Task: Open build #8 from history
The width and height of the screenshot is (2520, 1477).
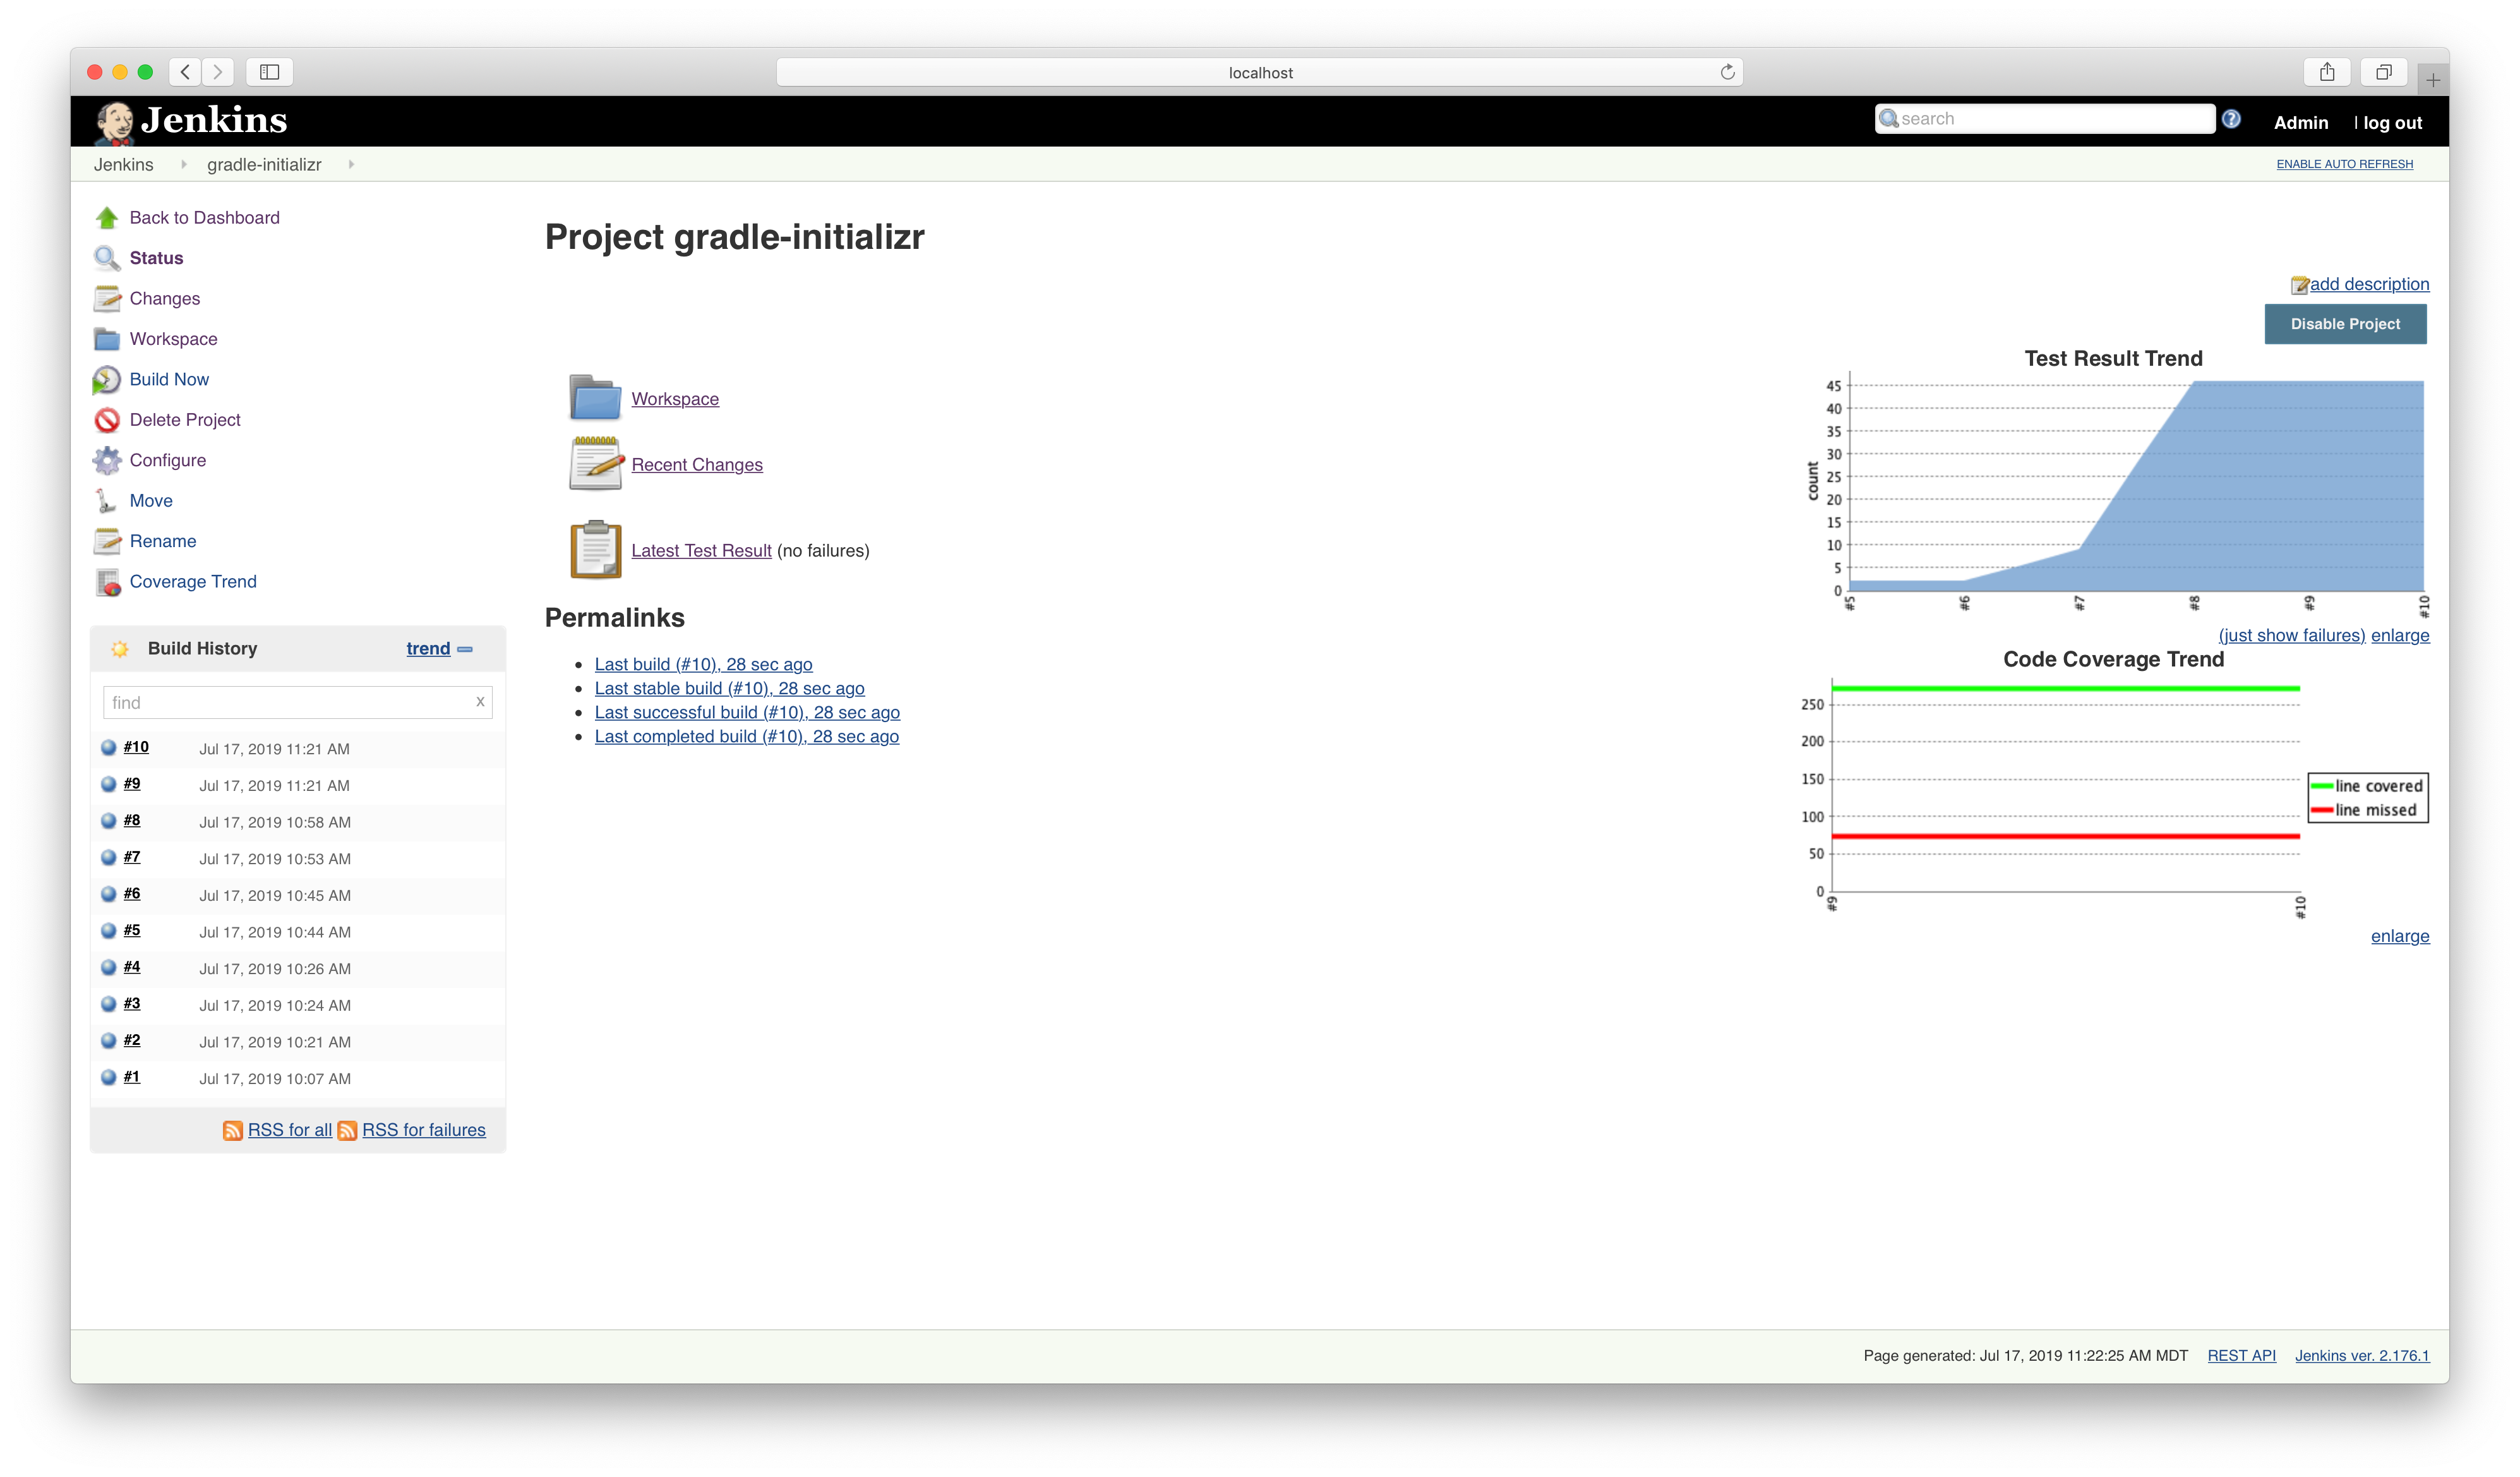Action: pos(132,821)
